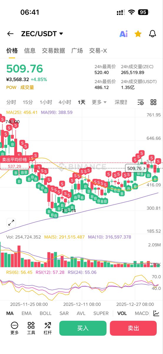Select the 1天 timeframe
Viewport: 163px width, 354px height.
[x=81, y=102]
